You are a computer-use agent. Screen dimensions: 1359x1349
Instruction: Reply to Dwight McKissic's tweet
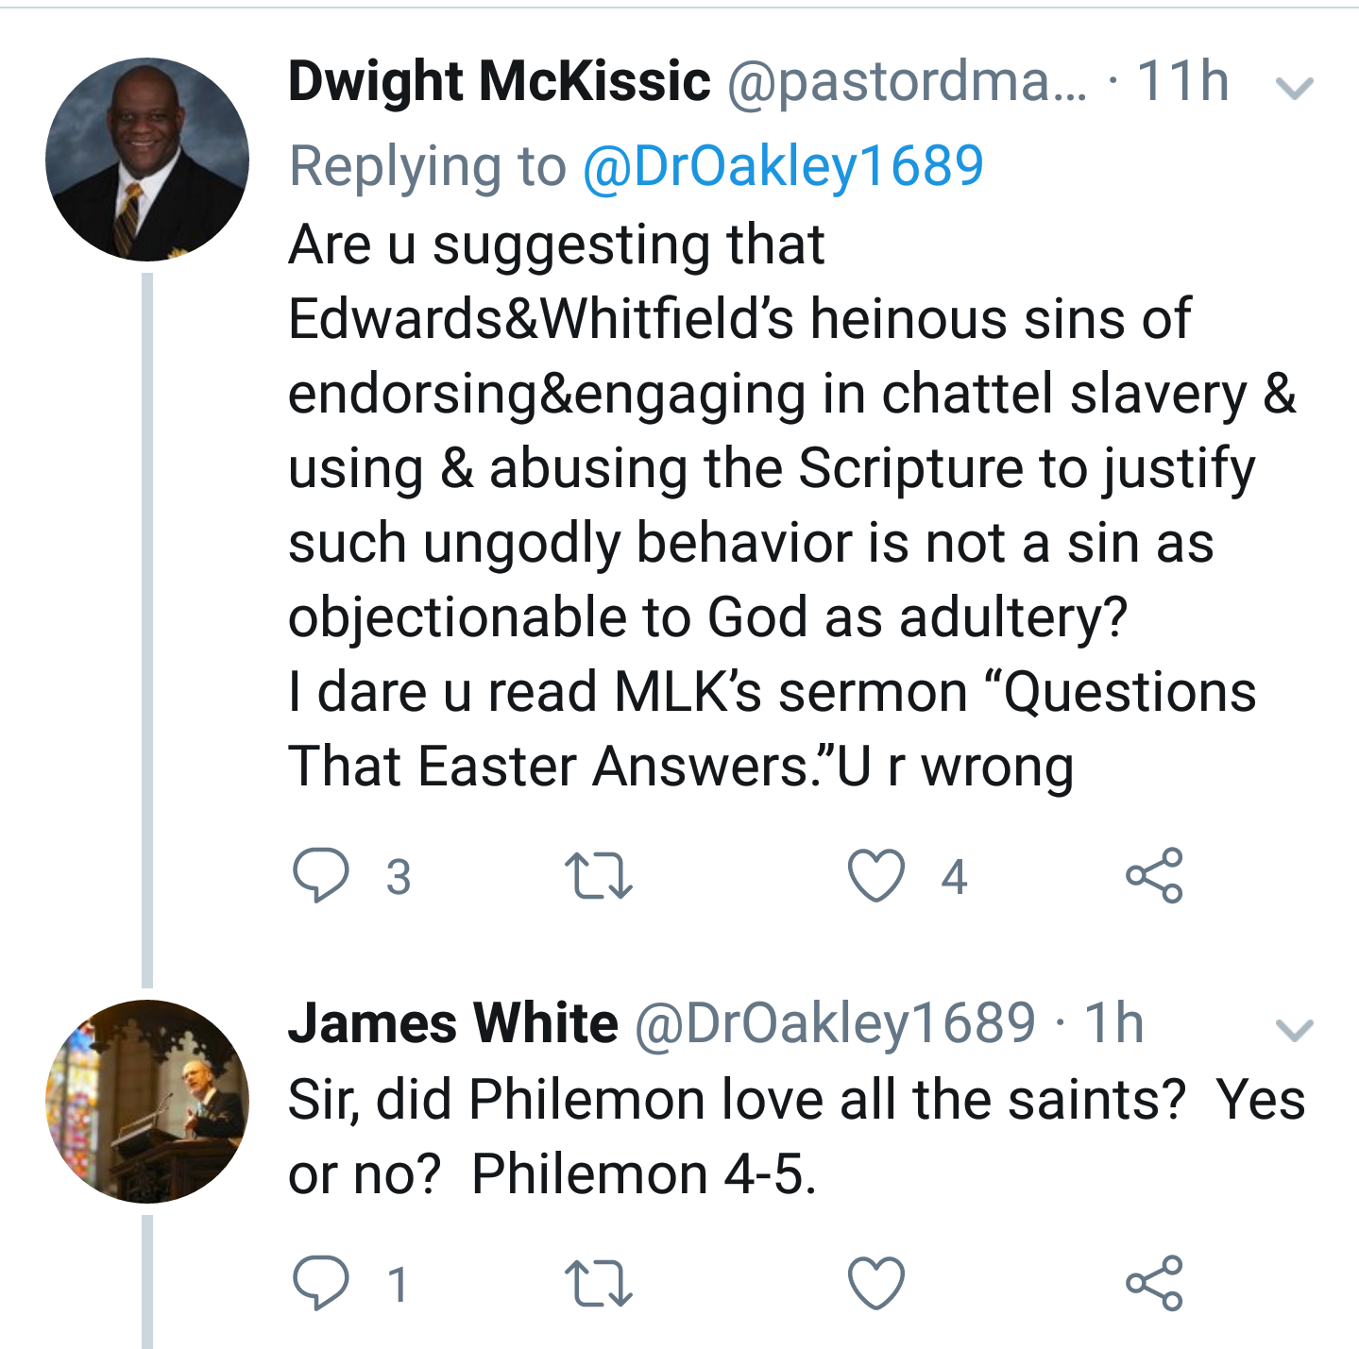pos(321,875)
